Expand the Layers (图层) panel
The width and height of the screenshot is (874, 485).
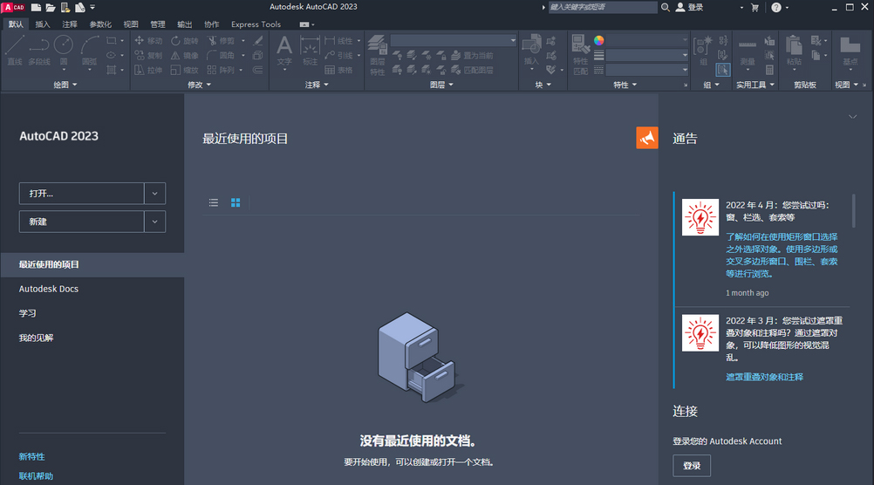441,85
